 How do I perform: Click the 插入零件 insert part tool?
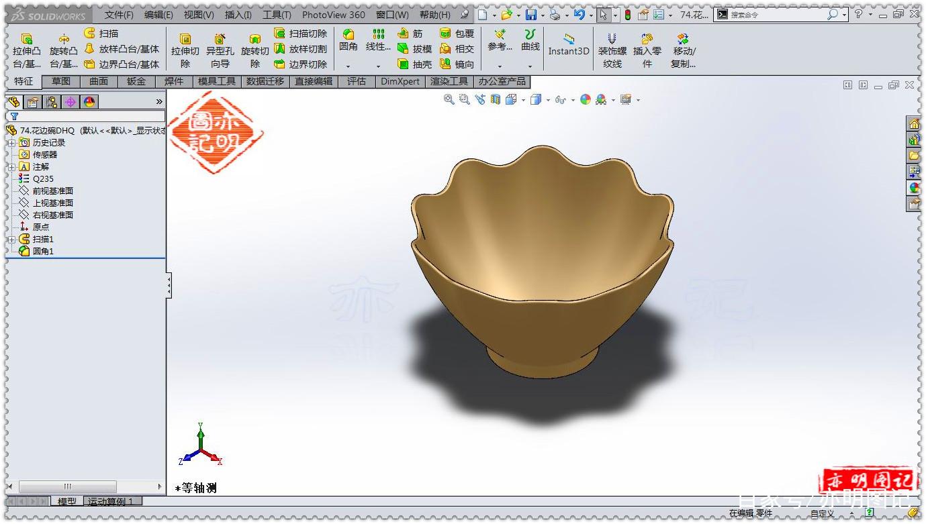pos(647,51)
